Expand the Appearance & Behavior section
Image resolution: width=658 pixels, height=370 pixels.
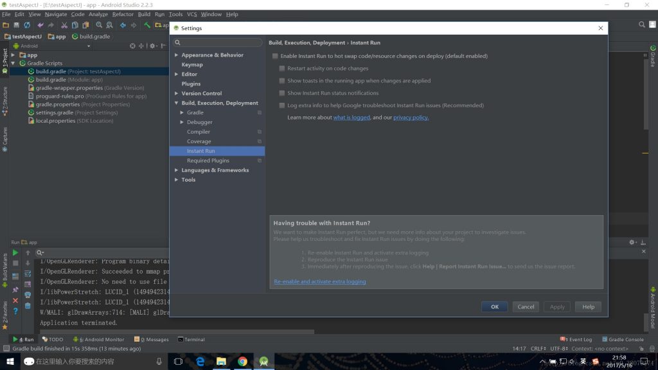tap(176, 55)
